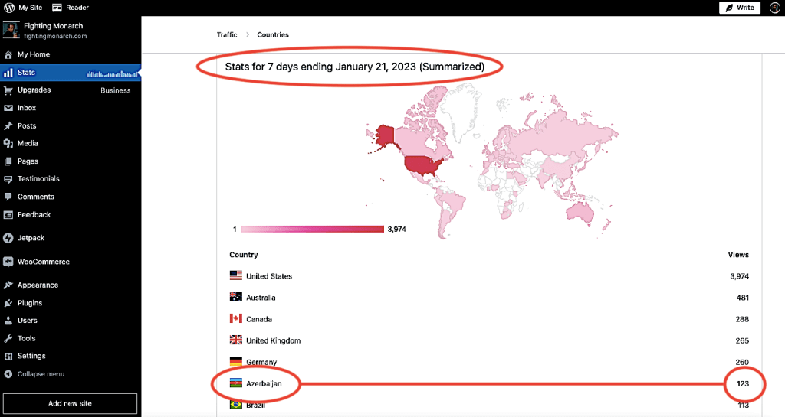
Task: Click the WordPress logo icon
Action: 8,8
